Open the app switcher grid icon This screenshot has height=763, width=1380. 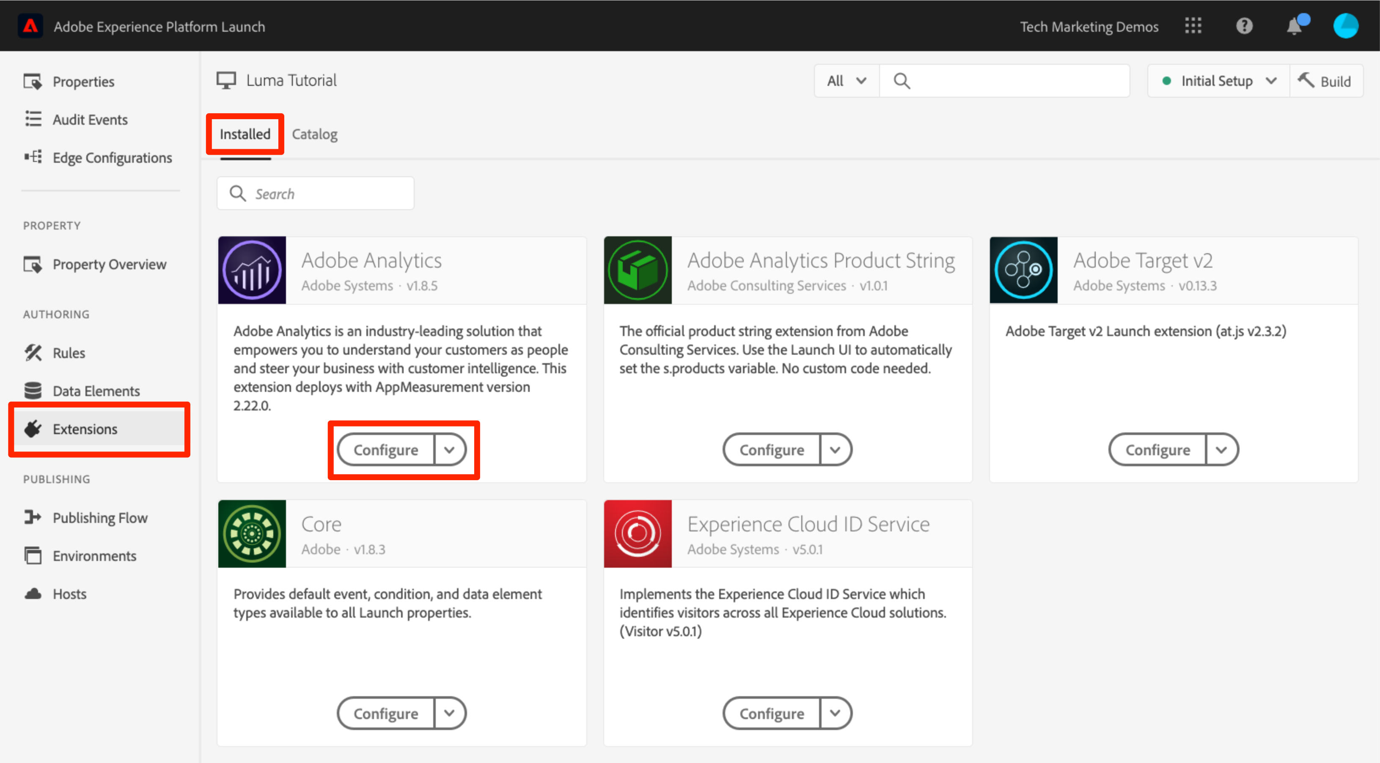tap(1193, 26)
